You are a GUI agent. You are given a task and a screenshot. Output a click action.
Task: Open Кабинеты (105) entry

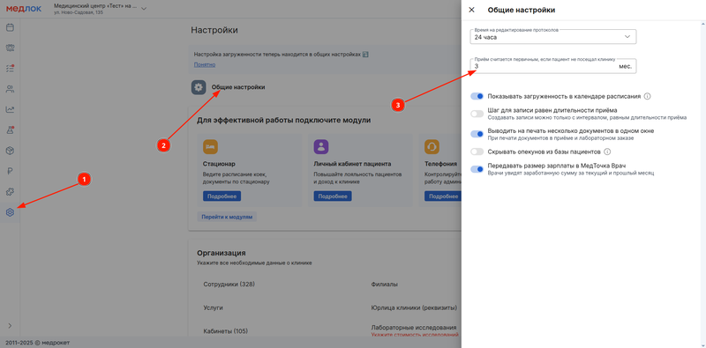tap(225, 331)
